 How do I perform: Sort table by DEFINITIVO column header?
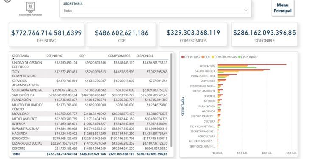pyautogui.click(x=54, y=56)
